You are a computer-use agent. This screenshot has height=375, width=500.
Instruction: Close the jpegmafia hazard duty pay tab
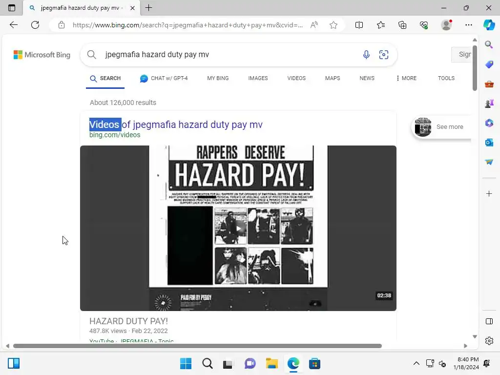pos(132,8)
